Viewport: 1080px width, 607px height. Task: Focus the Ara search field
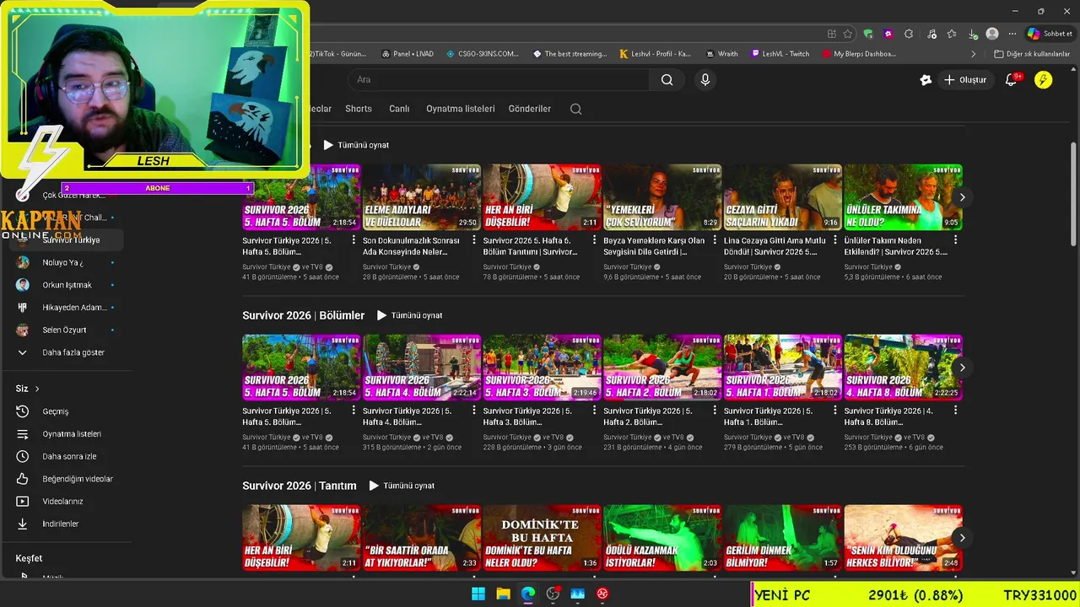[498, 79]
